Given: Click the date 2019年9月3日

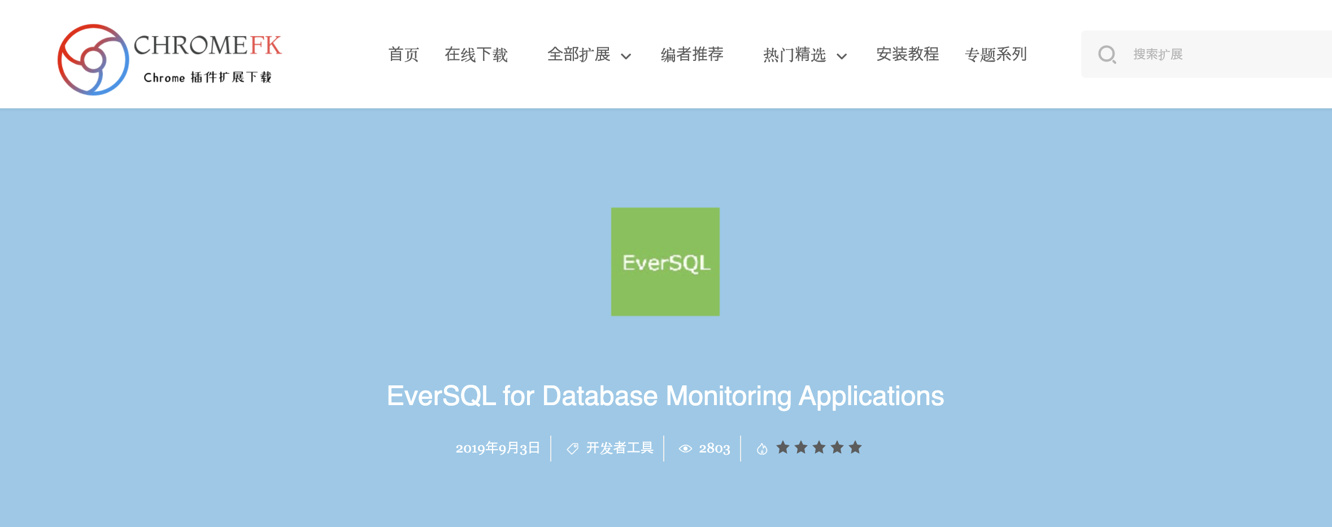Looking at the screenshot, I should pos(498,448).
